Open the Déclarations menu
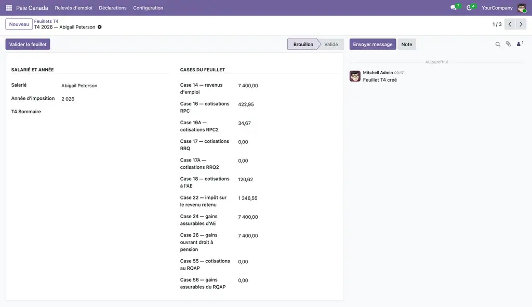 [x=113, y=8]
